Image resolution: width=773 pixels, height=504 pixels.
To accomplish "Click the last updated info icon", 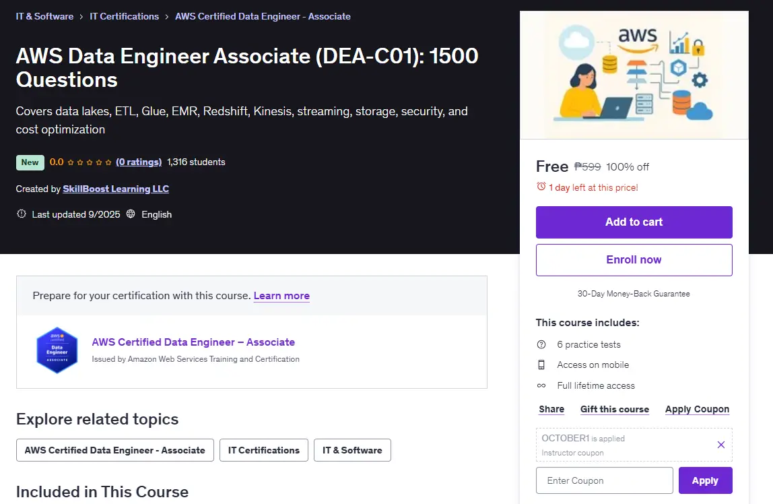I will pyautogui.click(x=21, y=214).
